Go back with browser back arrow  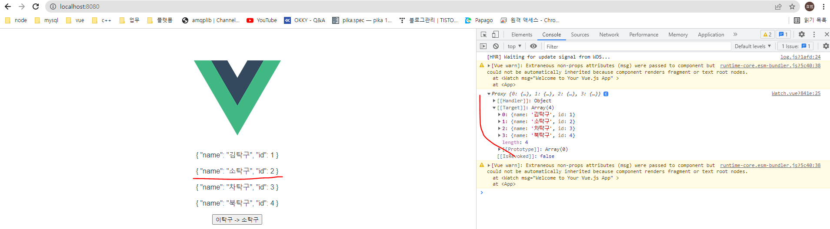(x=8, y=7)
